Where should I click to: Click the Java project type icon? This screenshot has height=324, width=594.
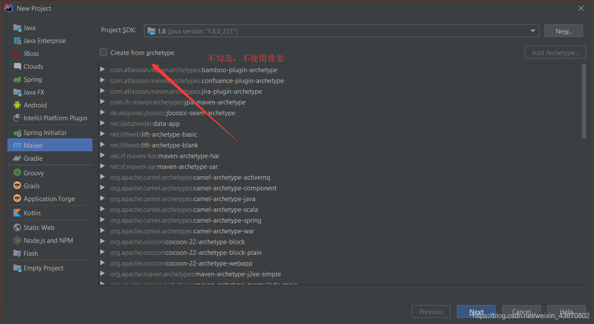(x=17, y=28)
